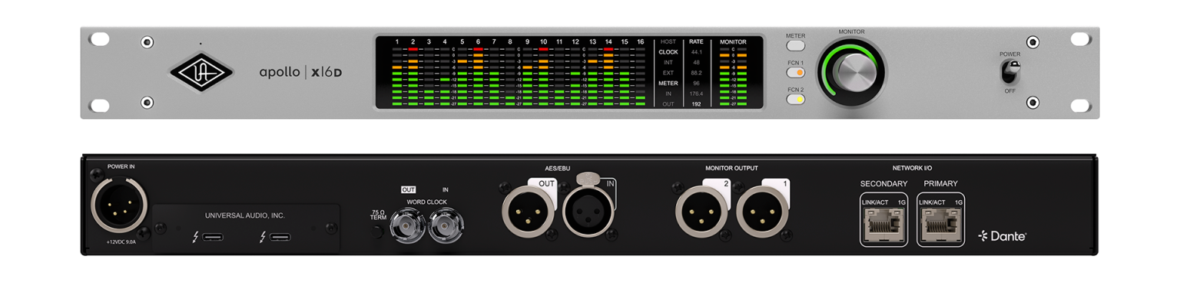The image size is (1180, 289).
Task: Click channel 16 level meter column
Action: (x=640, y=76)
